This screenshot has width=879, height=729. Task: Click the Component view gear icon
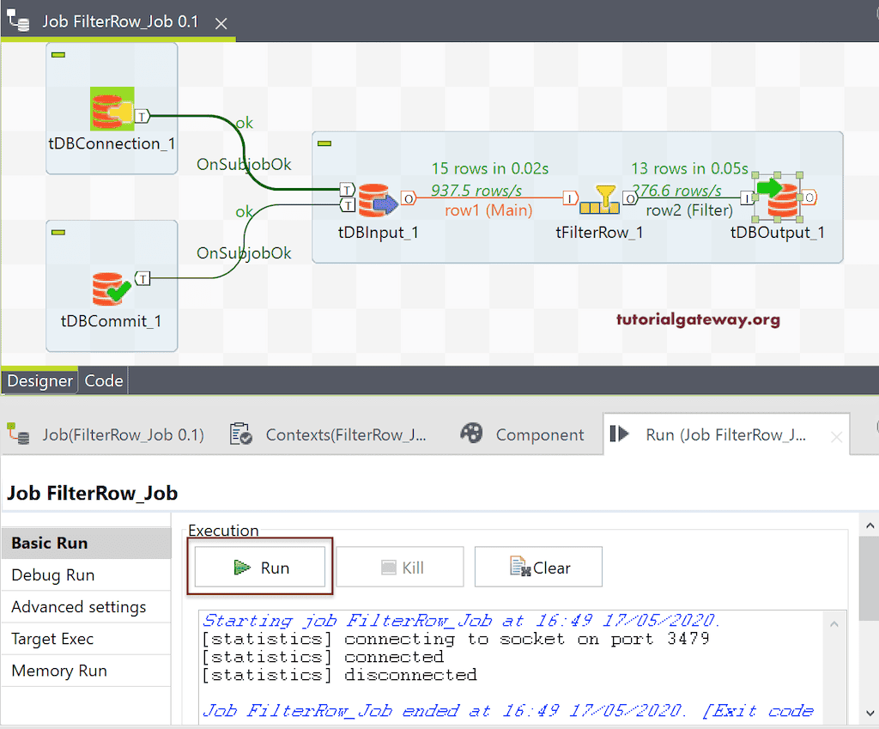point(471,434)
